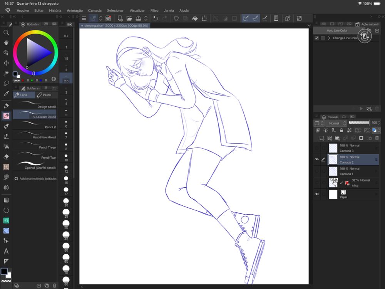
Task: Select the Lasso selection tool
Action: click(x=6, y=83)
